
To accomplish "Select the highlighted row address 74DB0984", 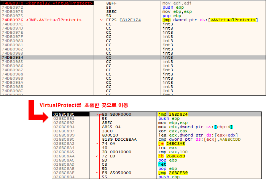I will coord(13,58).
